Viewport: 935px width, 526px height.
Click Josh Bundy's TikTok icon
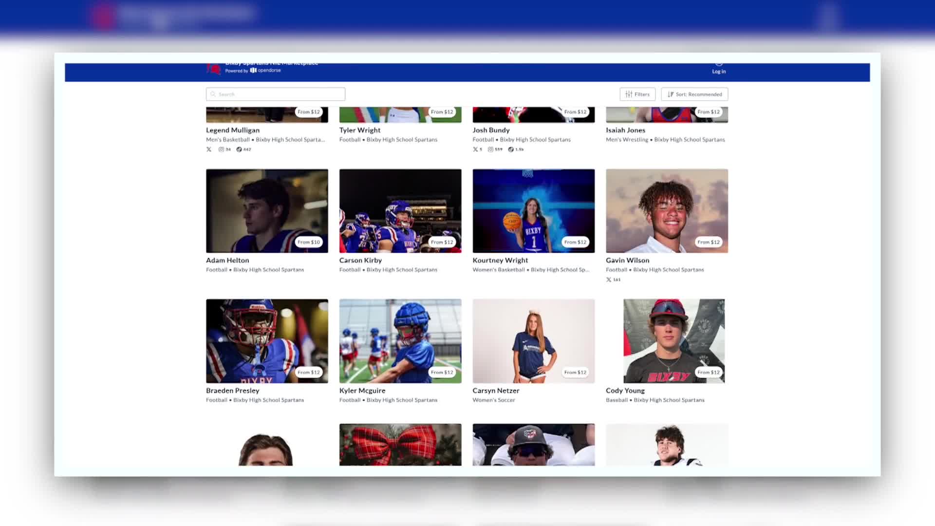(x=511, y=150)
